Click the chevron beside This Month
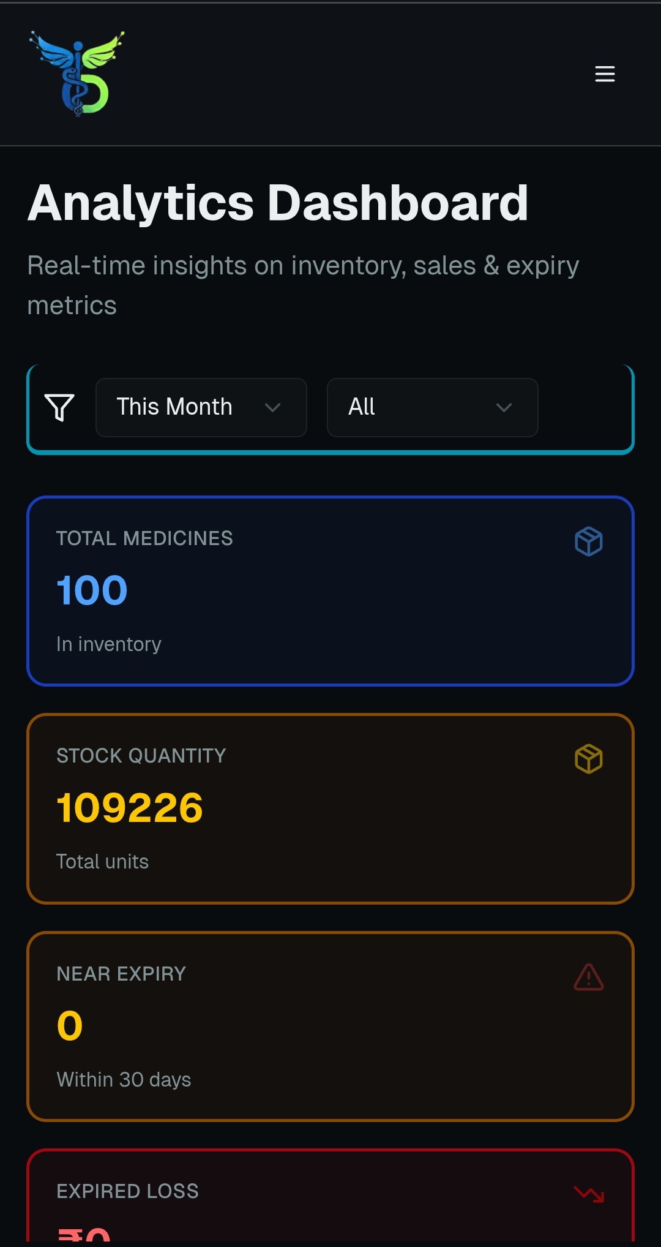661x1247 pixels. click(272, 407)
